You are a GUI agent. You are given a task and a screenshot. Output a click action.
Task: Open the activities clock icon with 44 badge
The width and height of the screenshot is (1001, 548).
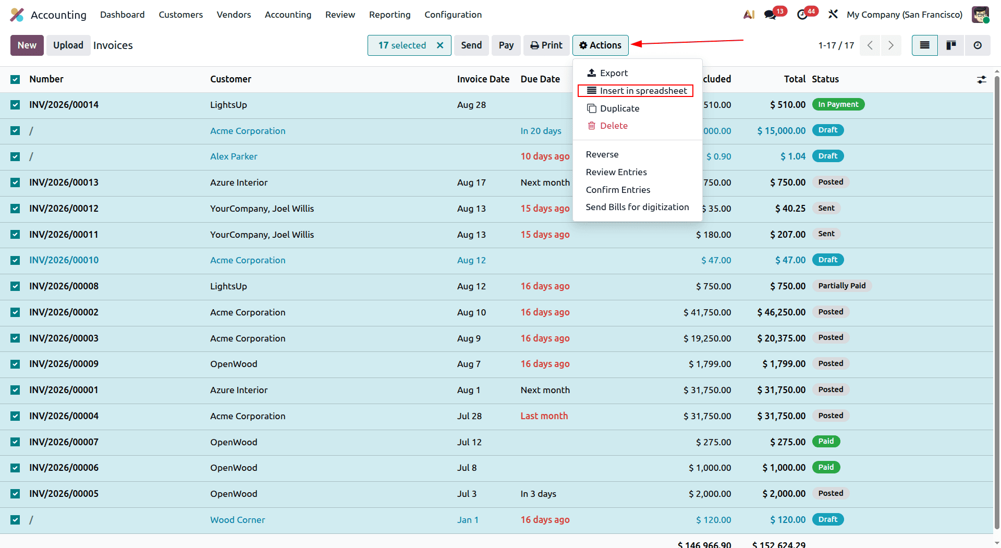point(802,15)
